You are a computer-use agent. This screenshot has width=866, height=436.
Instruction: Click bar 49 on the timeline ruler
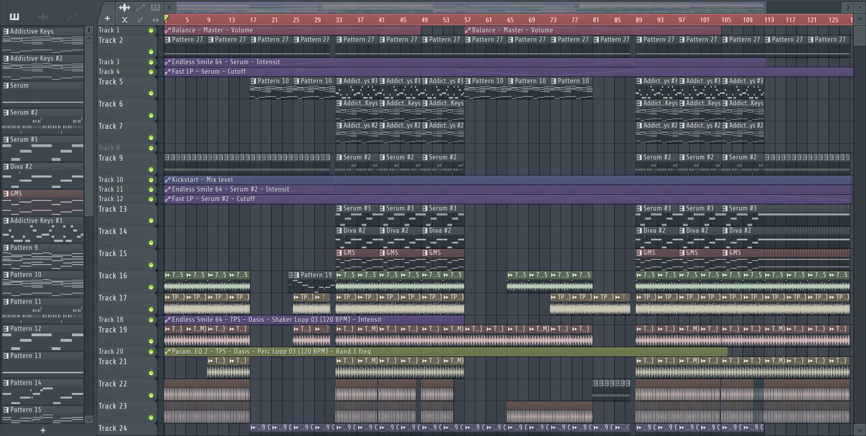425,20
